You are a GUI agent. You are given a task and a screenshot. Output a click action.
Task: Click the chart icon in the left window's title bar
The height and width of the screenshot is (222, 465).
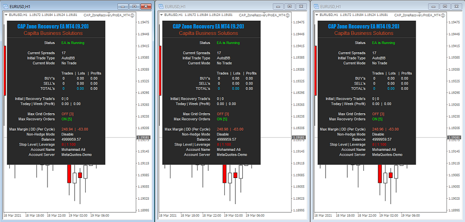tap(5, 7)
